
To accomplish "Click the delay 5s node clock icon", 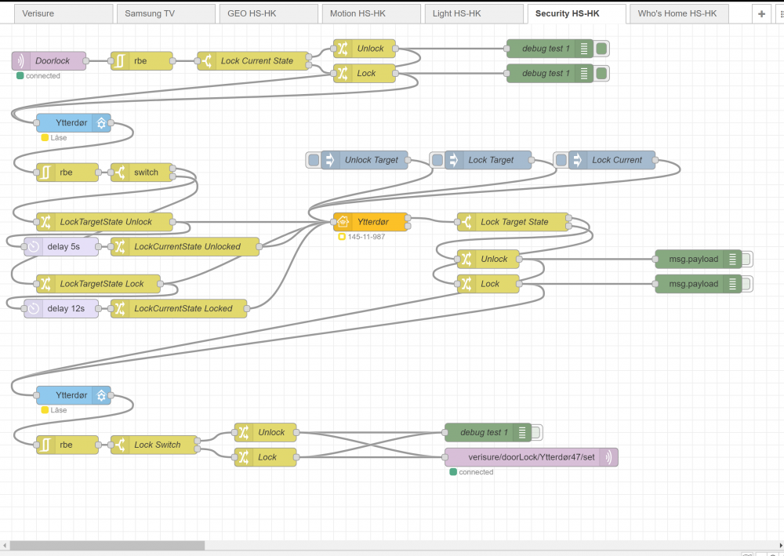I will (x=33, y=247).
